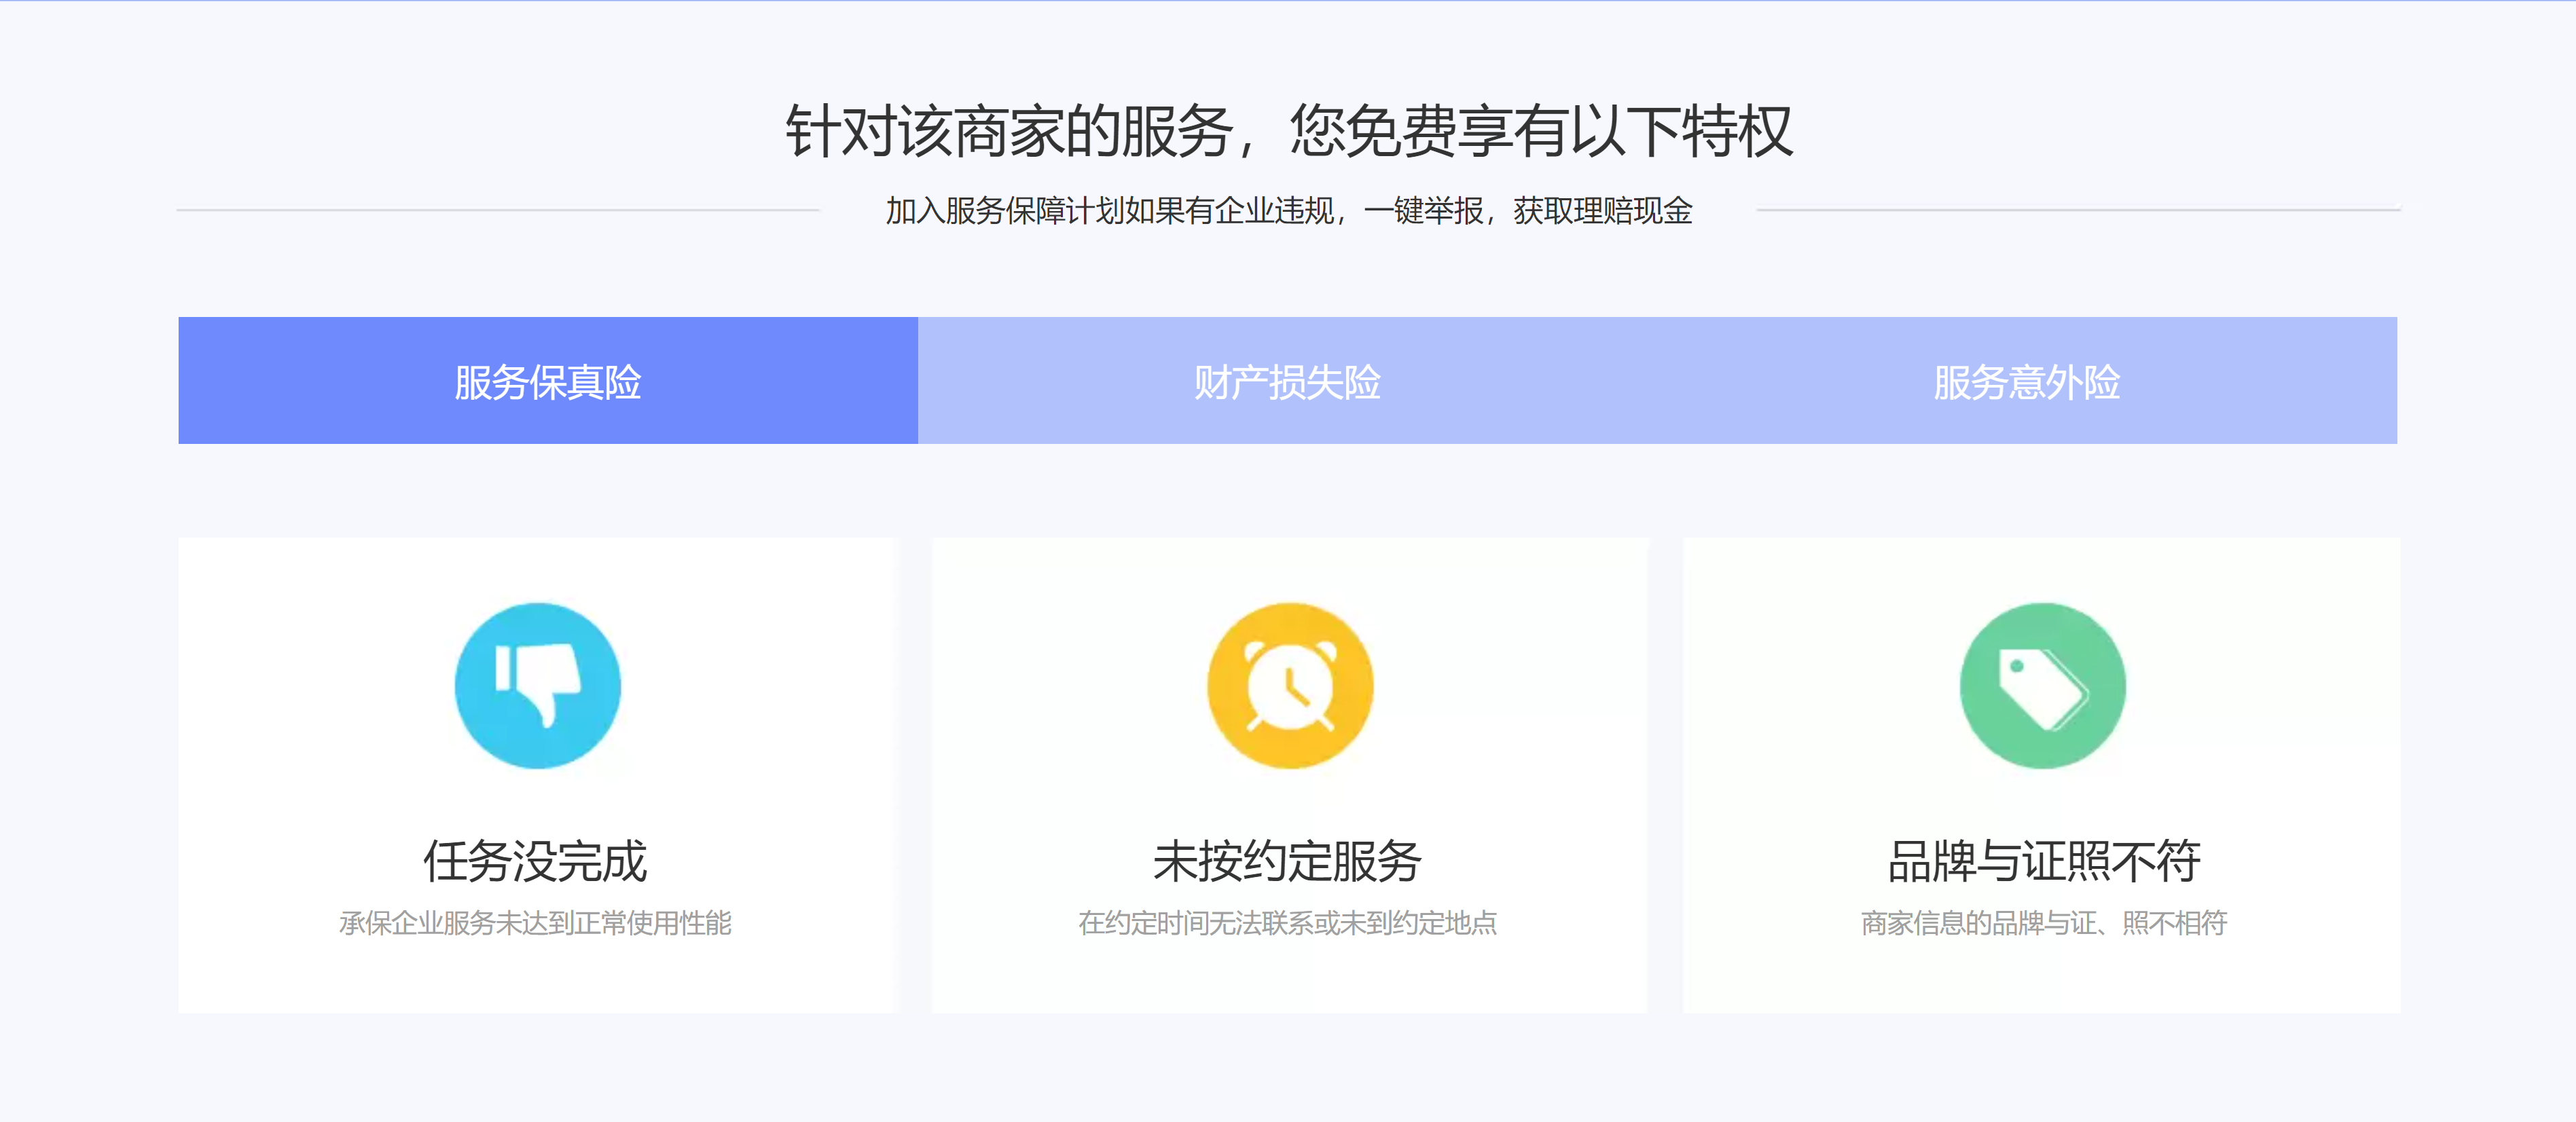Switch to the 财产损失险 tab
Viewport: 2576px width, 1122px height.
tap(1287, 381)
